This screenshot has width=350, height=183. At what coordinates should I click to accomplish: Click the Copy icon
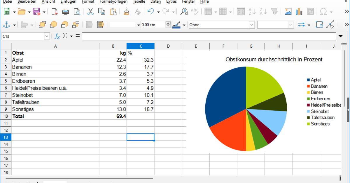click(x=101, y=12)
